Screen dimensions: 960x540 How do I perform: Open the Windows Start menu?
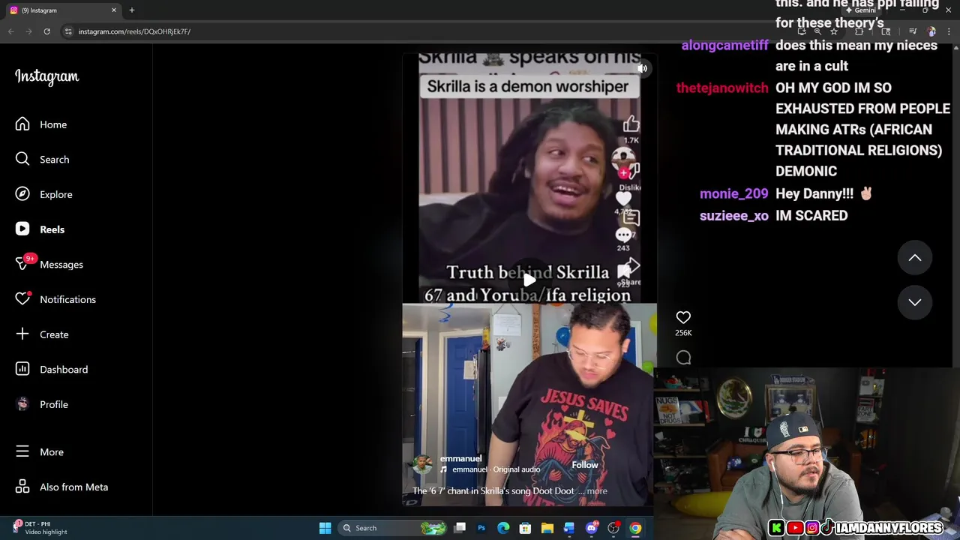click(x=325, y=528)
